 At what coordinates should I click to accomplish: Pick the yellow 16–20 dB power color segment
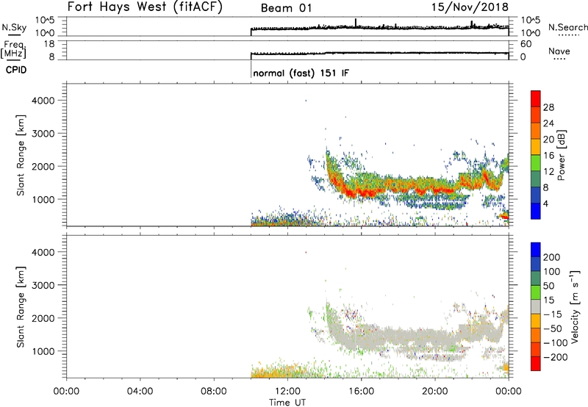[x=536, y=147]
